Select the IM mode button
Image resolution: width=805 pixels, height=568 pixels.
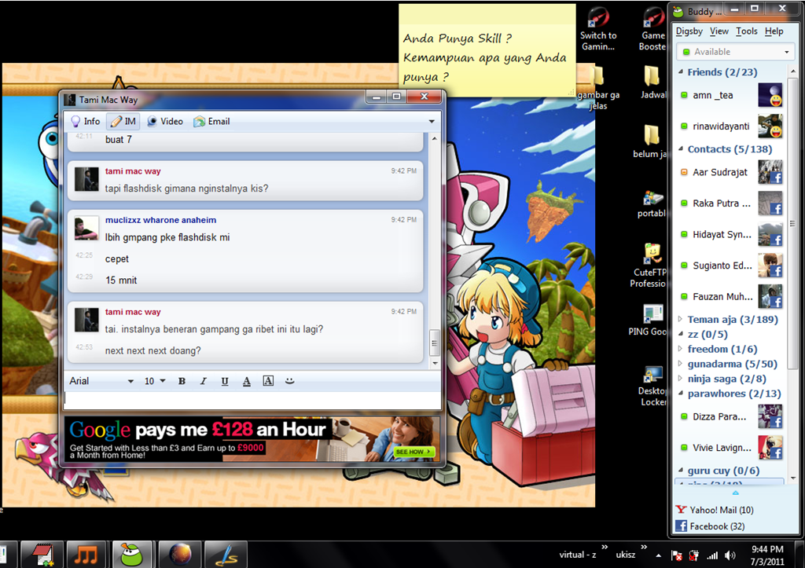[123, 121]
